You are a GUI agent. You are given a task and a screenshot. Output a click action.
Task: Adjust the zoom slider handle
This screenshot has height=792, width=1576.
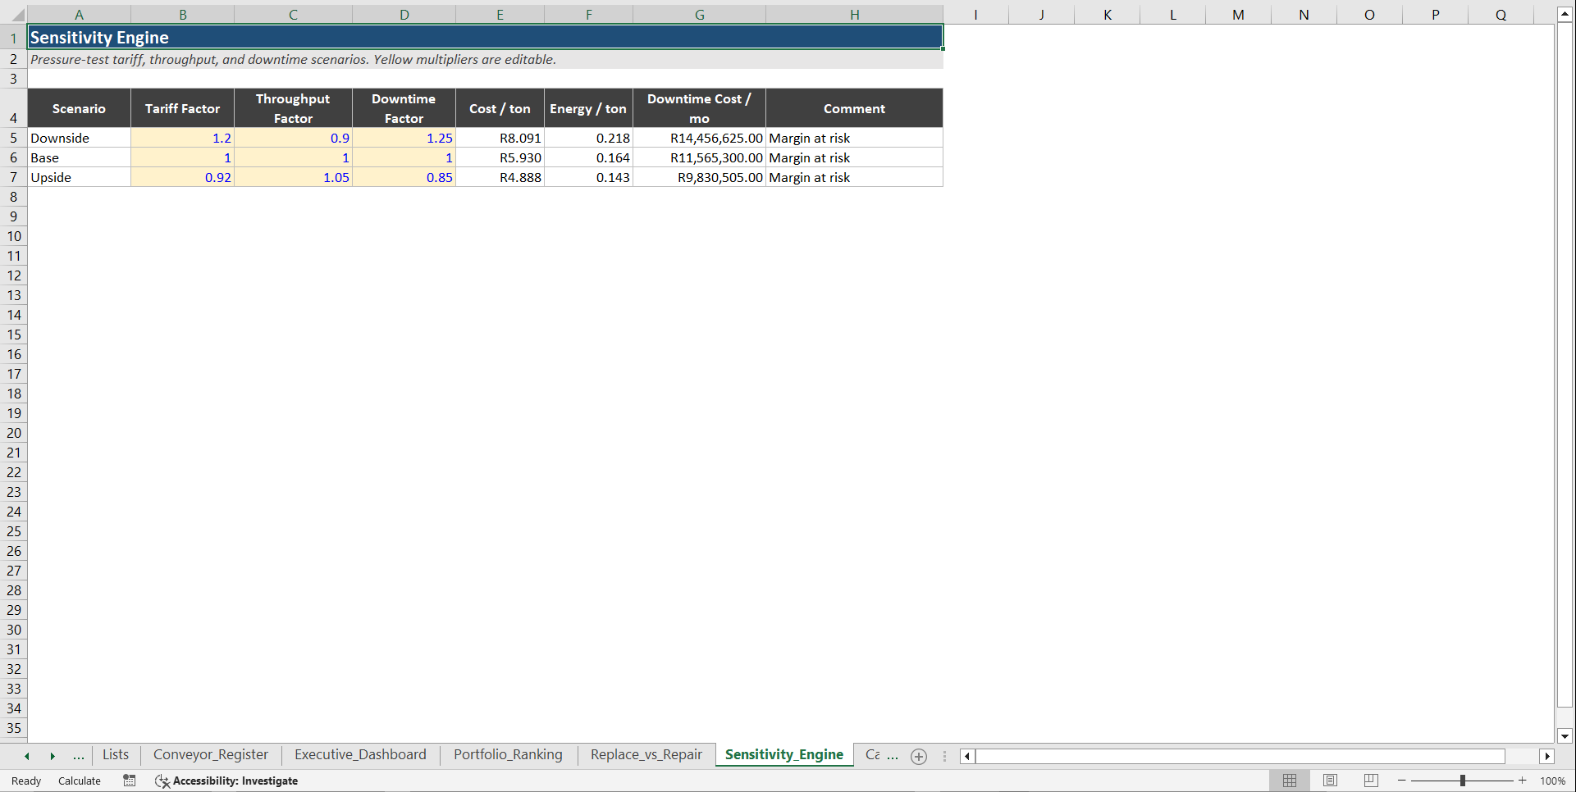tap(1462, 781)
